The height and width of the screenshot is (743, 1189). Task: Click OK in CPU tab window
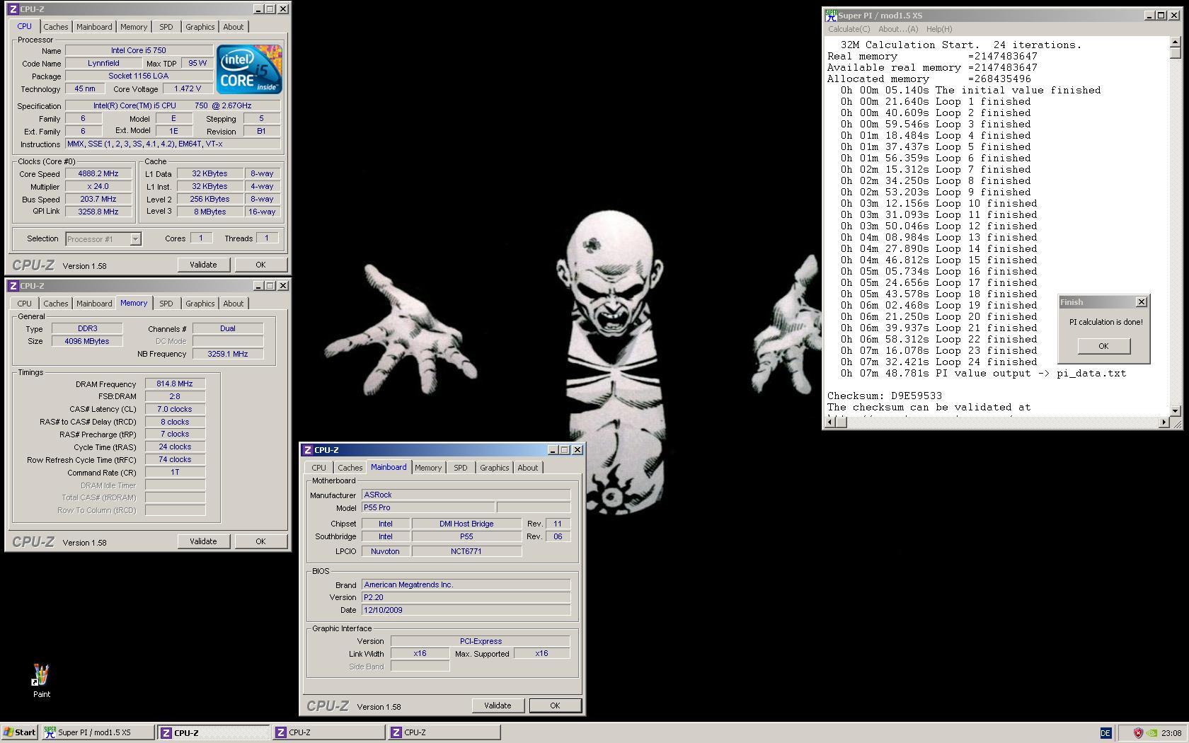click(x=260, y=265)
